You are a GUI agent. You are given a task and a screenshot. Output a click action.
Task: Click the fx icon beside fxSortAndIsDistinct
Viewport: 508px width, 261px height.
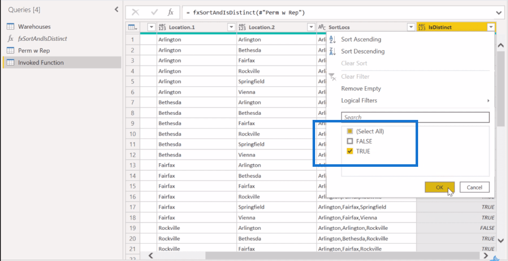(11, 38)
